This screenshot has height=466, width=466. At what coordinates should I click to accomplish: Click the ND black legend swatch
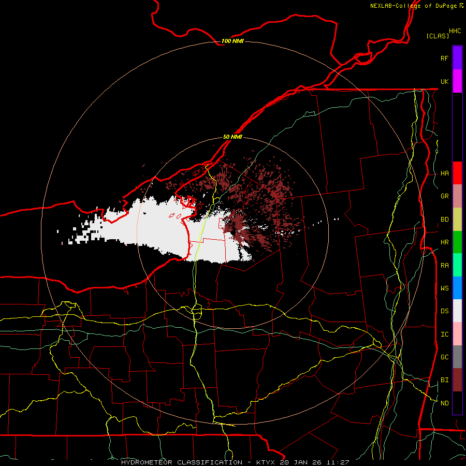(x=457, y=403)
